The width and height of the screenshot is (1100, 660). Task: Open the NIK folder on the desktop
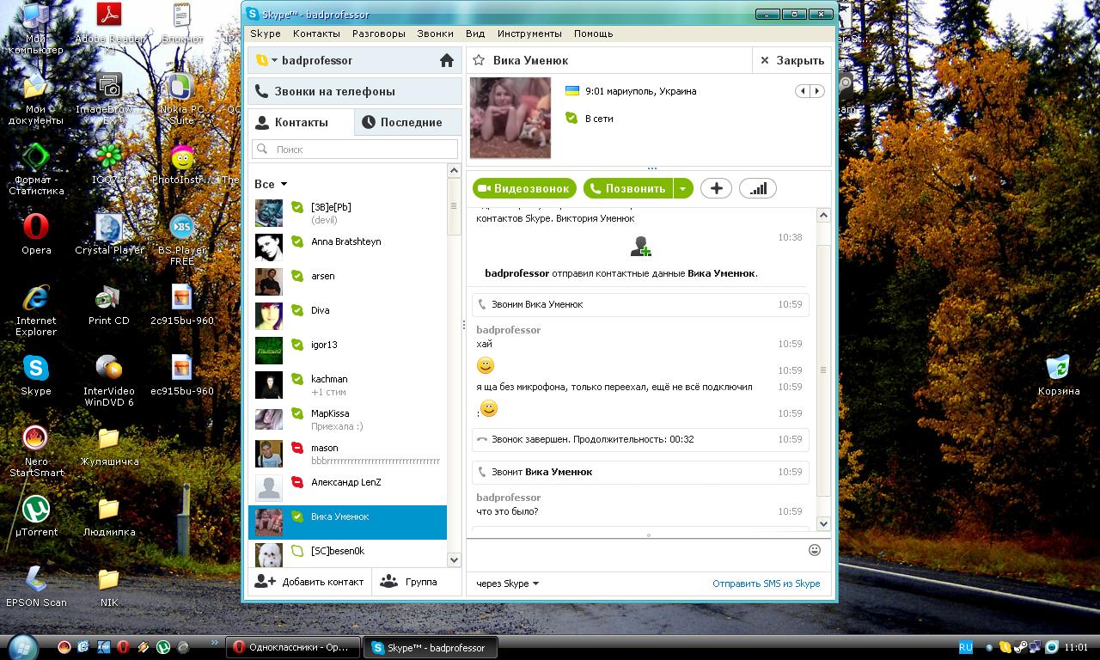(x=109, y=586)
